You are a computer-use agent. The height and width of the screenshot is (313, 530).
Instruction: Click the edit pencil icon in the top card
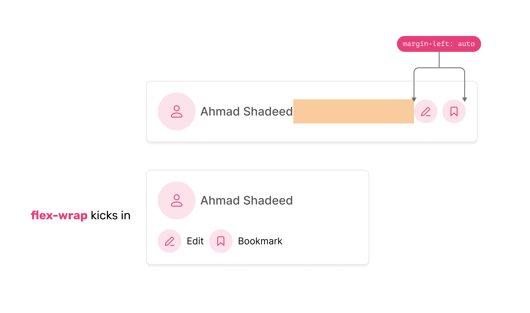coord(425,112)
